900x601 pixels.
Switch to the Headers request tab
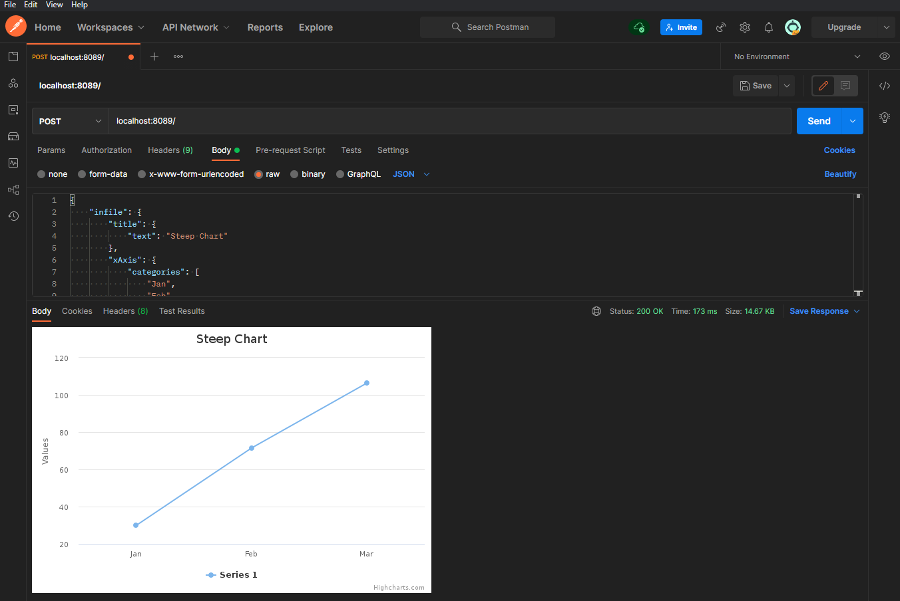click(x=170, y=150)
